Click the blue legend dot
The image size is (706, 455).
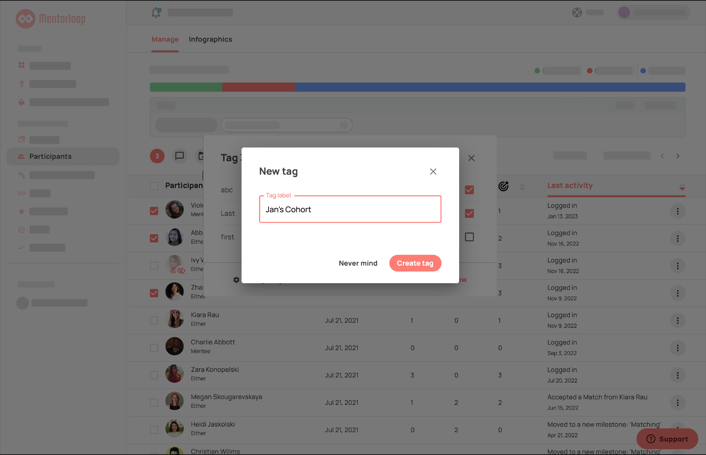(643, 71)
